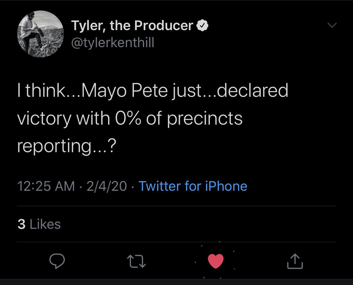Viewport: 353px width, 285px height.
Task: Tap the word Likes
Action: [46, 224]
